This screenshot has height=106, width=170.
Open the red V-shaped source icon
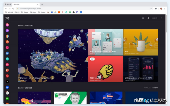coord(7,76)
